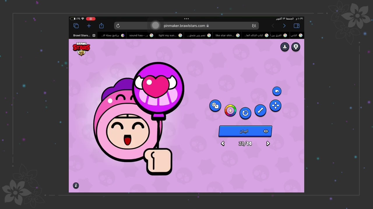This screenshot has width=373, height=209.
Task: Download the finished pin image
Action: [285, 47]
